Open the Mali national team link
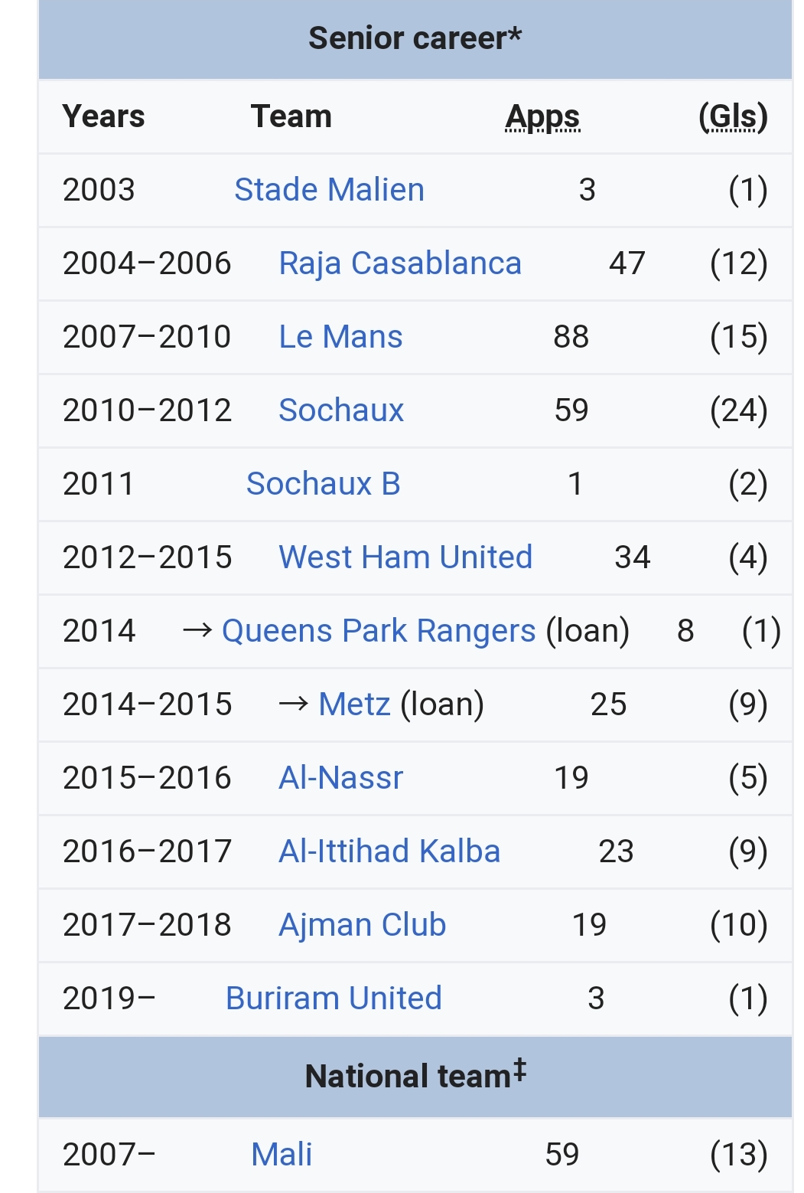 [x=282, y=1154]
